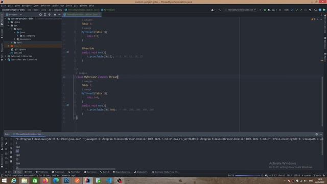
Task: Open the Dependencies tool window
Action: [x=122, y=172]
